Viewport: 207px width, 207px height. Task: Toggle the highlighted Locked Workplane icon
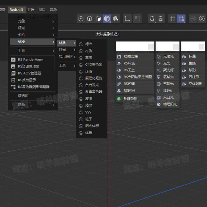(181, 19)
